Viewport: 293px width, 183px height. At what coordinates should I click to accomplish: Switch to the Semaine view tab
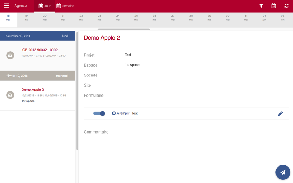pyautogui.click(x=65, y=6)
